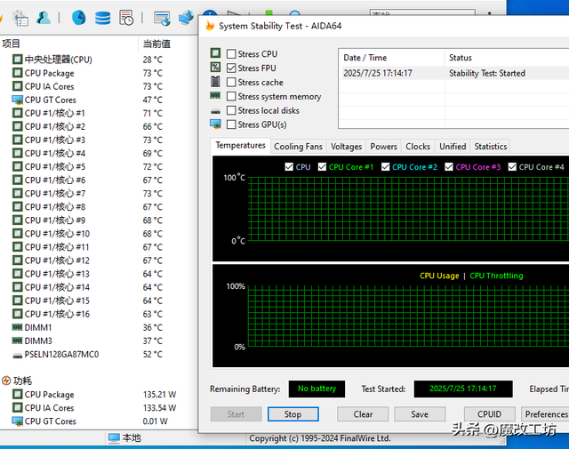Screen dimensions: 569x449
Task: Switch to the Powers tab
Action: [x=383, y=147]
